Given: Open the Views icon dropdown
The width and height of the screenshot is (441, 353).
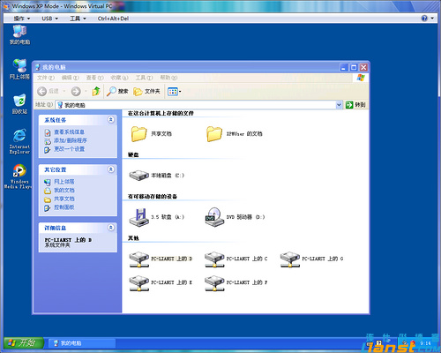Looking at the screenshot, I should [175, 92].
